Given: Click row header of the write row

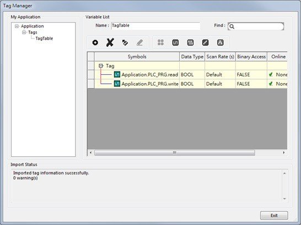Looking at the screenshot, I should tap(91, 84).
